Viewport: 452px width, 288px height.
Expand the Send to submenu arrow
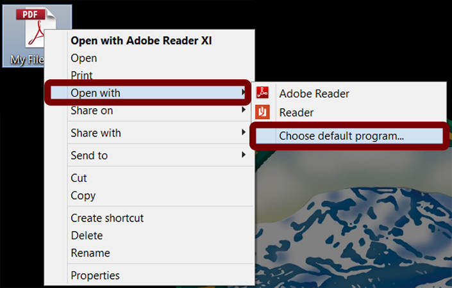[244, 156]
